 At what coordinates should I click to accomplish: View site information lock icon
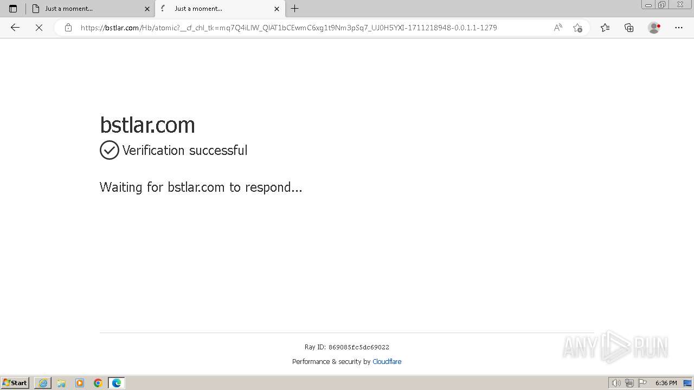pyautogui.click(x=68, y=28)
